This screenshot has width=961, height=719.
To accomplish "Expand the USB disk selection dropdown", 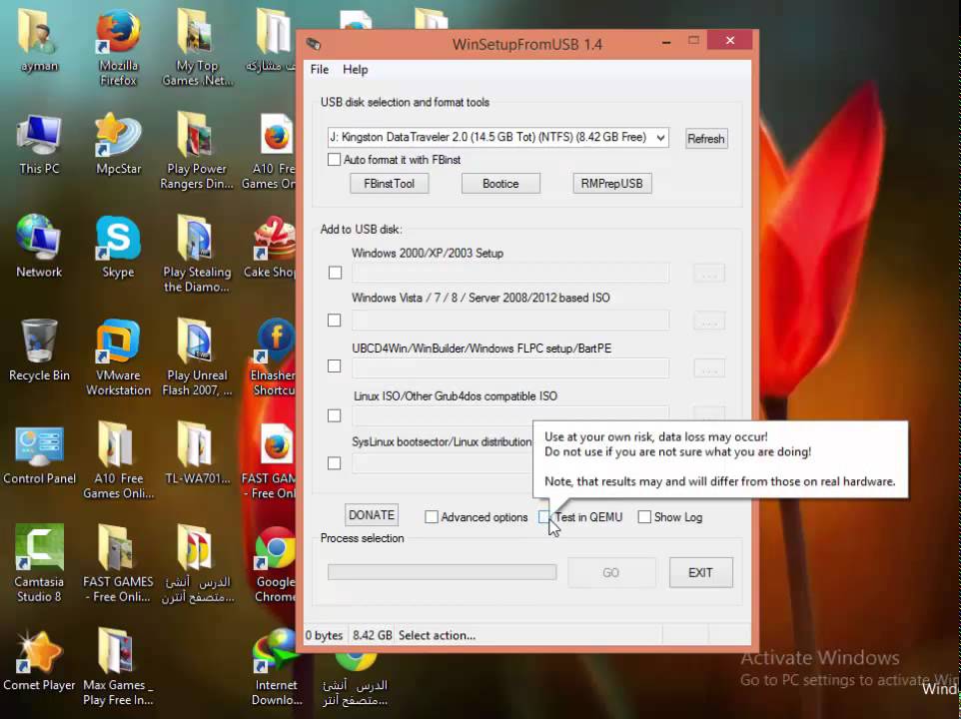I will point(660,138).
